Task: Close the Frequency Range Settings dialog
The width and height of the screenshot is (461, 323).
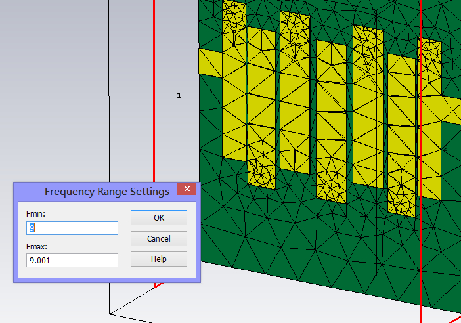Action: 187,188
